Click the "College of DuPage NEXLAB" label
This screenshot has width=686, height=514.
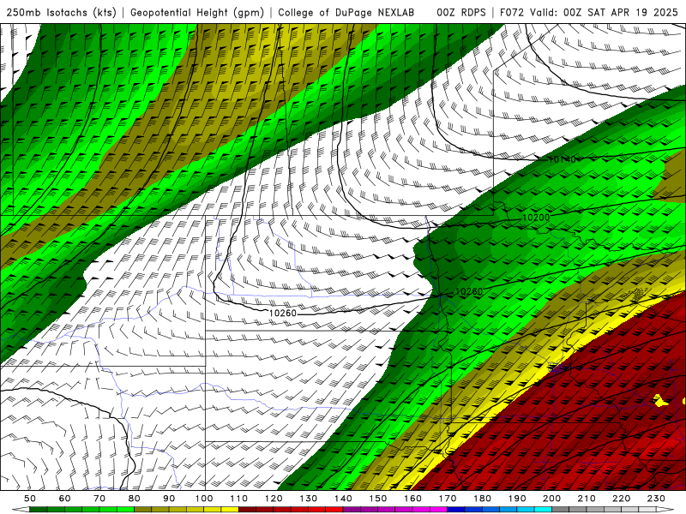(x=346, y=13)
